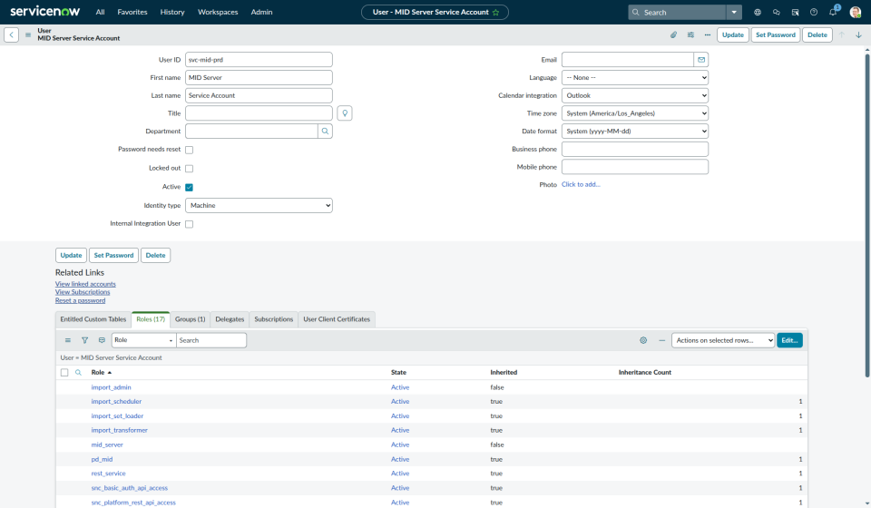Open View linked accounts link
This screenshot has width=871, height=508.
click(x=85, y=284)
